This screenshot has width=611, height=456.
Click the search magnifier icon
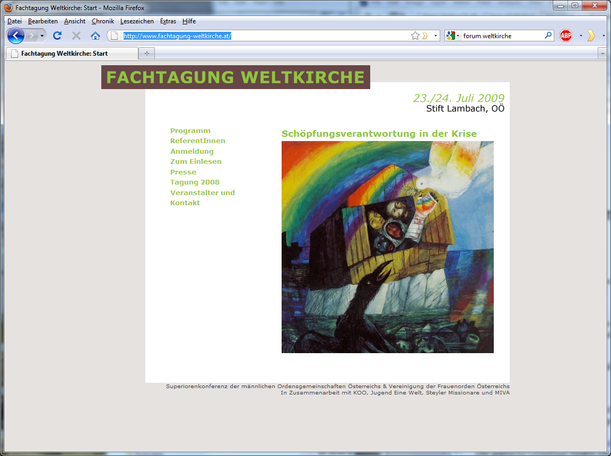point(548,36)
